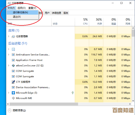Expand the unnamed gear process row
This screenshot has height=115, width=135.
pyautogui.click(x=8, y=49)
